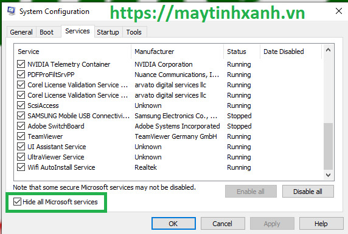Uncheck the Adobe SwitchBoard checkbox
The height and width of the screenshot is (234, 348).
coord(21,126)
